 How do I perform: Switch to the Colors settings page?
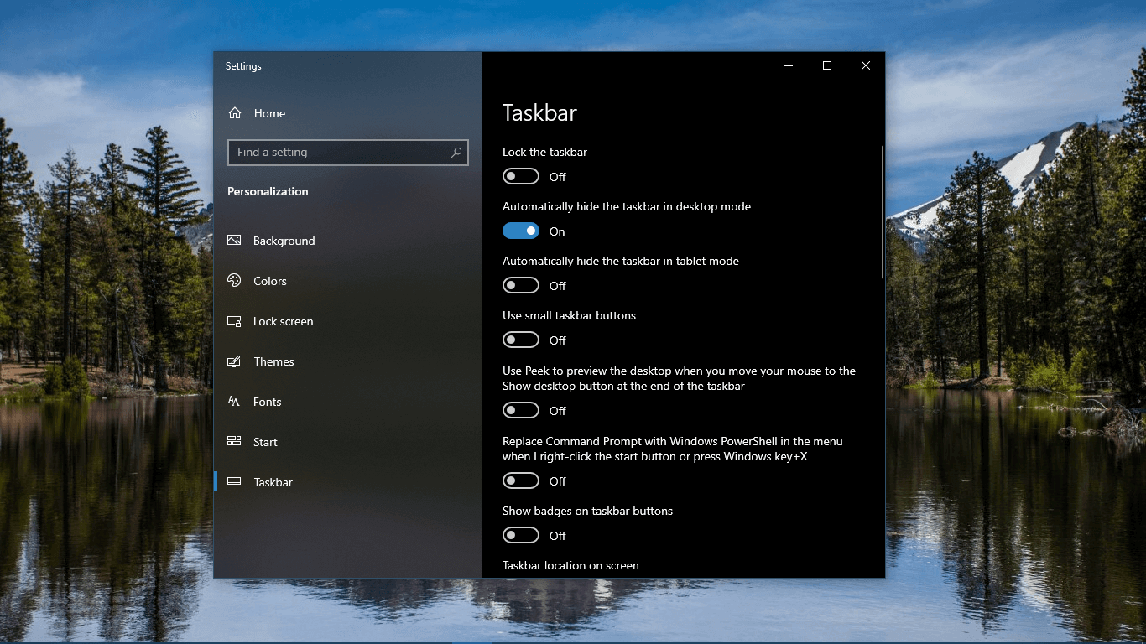coord(268,281)
